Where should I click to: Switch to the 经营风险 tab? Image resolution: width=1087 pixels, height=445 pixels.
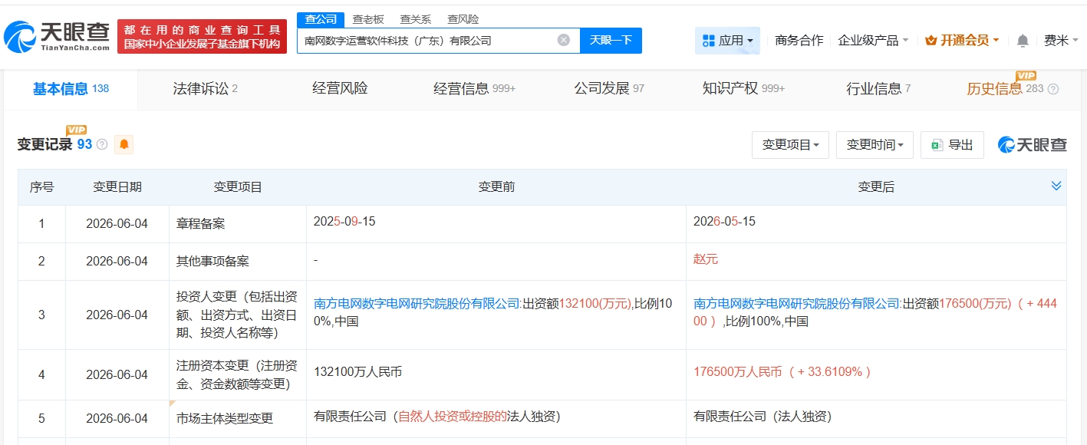click(x=340, y=89)
